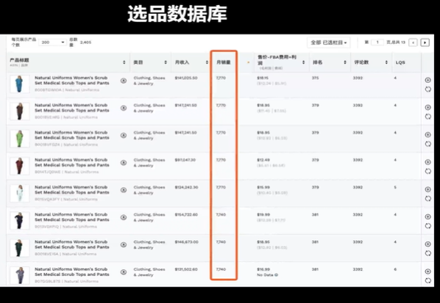Sort by 产品标题 using its sort arrows
The width and height of the screenshot is (440, 303).
124,62
